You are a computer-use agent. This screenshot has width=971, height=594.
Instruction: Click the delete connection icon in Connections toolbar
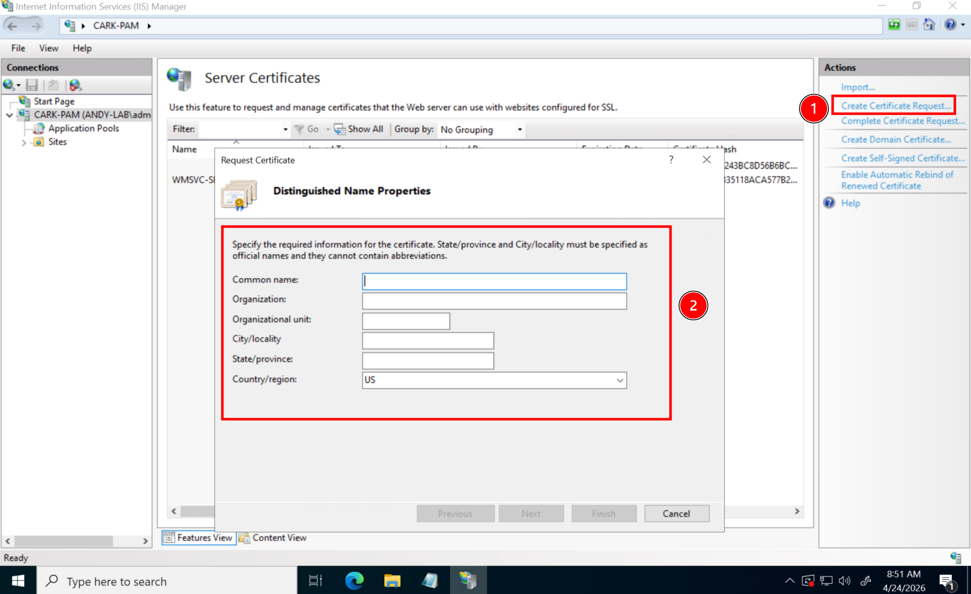click(75, 85)
